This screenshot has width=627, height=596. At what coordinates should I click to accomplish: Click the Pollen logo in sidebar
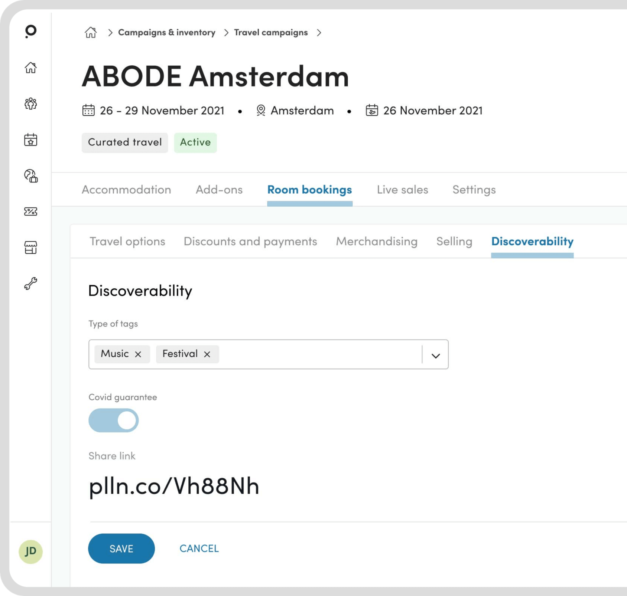[x=30, y=31]
